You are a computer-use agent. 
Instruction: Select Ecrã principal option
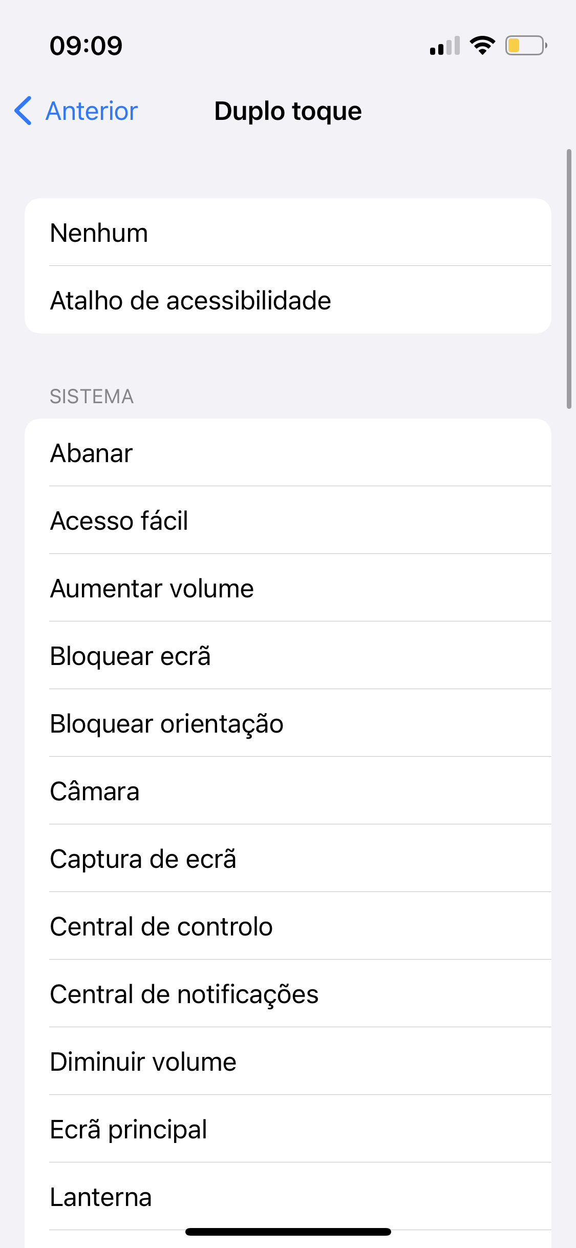[x=288, y=1129]
